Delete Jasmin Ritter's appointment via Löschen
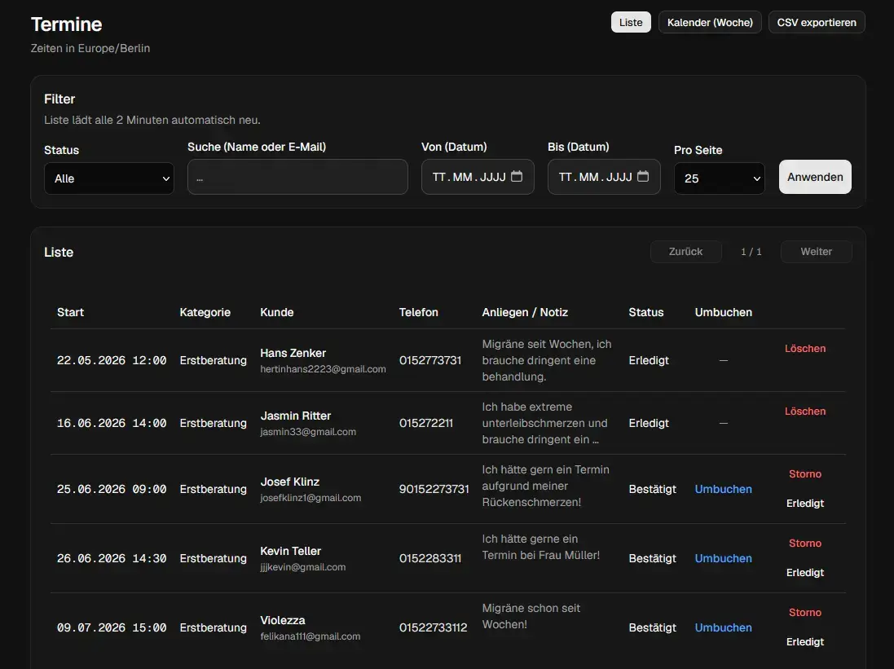This screenshot has height=669, width=894. pos(804,412)
